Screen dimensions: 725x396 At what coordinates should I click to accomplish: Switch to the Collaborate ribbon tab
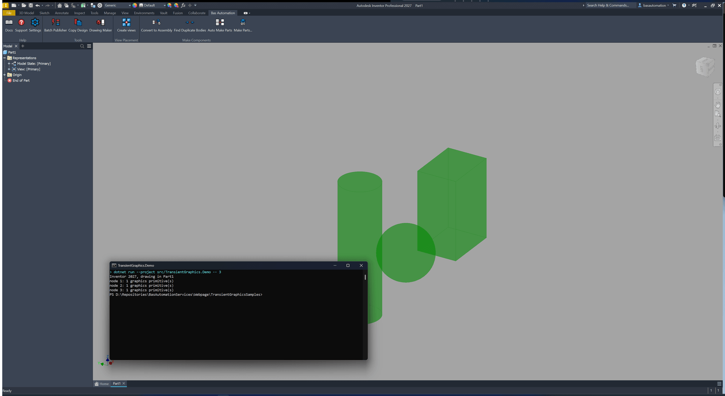[197, 13]
